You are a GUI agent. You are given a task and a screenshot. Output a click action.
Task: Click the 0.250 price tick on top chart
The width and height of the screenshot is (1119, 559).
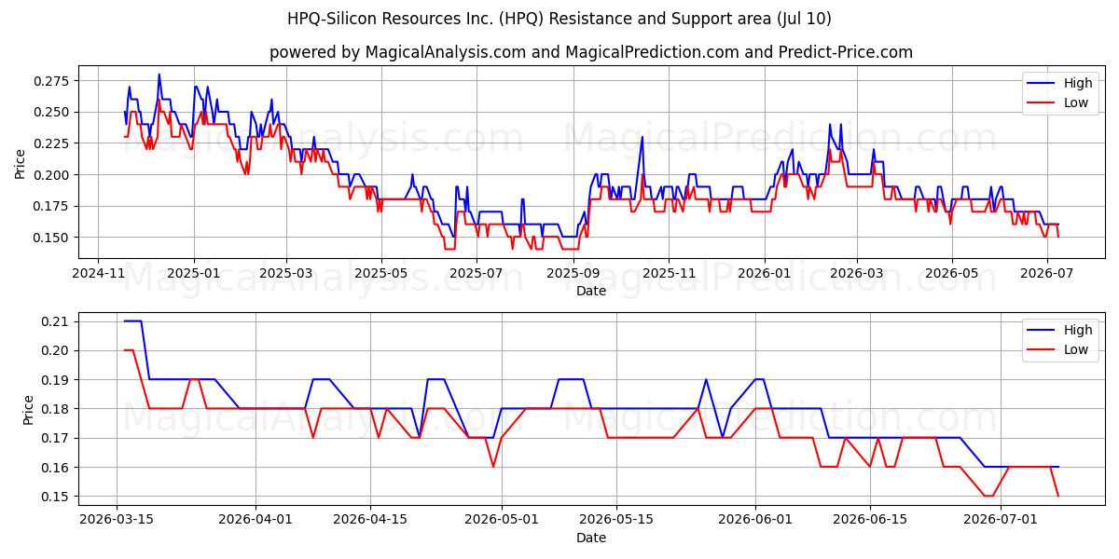pos(52,112)
